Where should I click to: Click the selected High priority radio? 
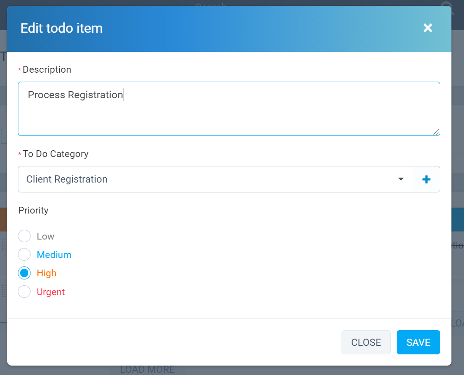(24, 273)
